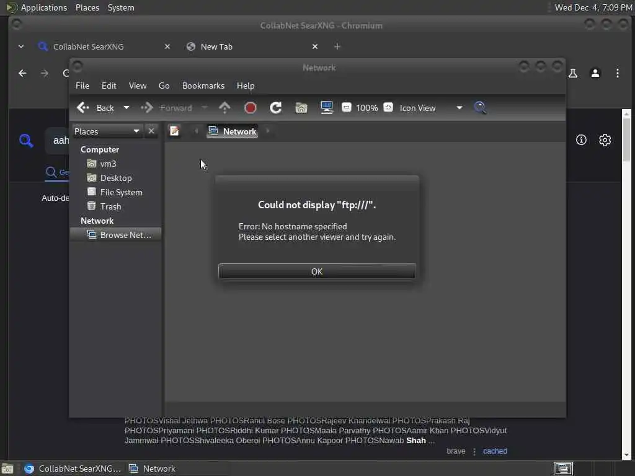The height and width of the screenshot is (476, 635).
Task: Click the SearXNG magnifier logo
Action: pyautogui.click(x=26, y=141)
